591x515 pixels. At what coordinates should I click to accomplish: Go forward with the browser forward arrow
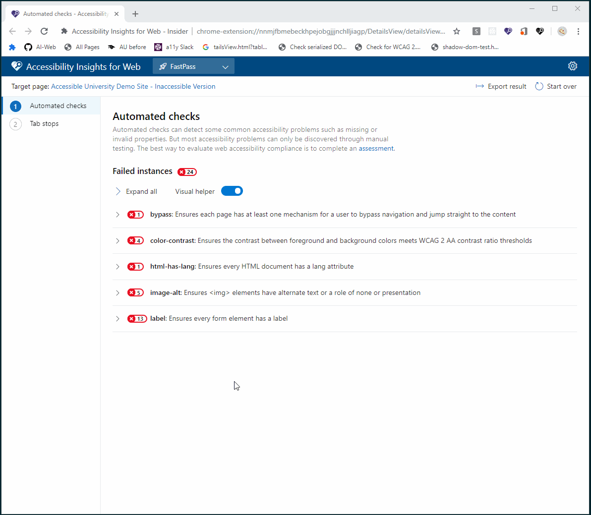pos(28,31)
